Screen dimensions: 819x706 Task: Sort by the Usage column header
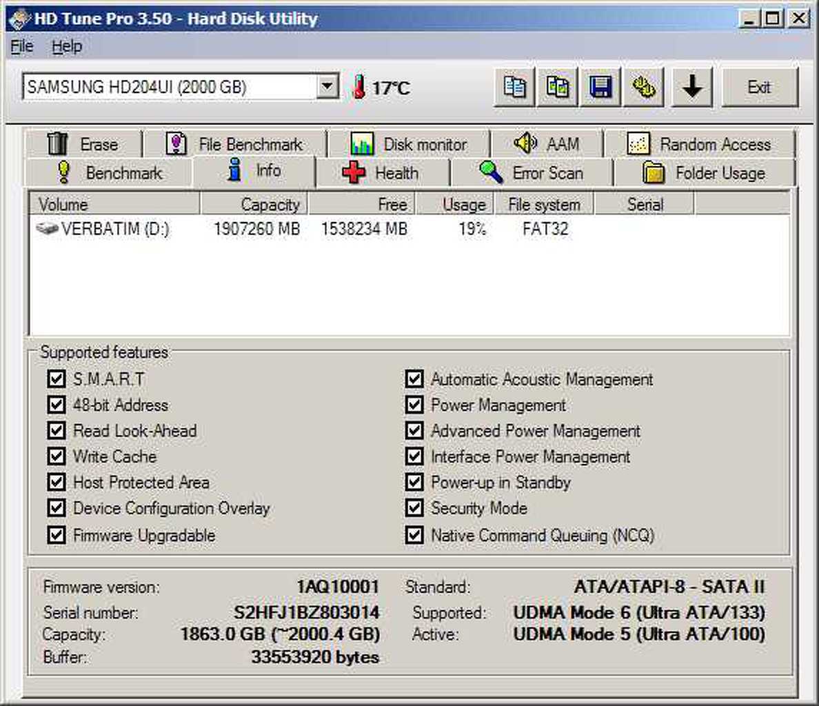click(454, 203)
